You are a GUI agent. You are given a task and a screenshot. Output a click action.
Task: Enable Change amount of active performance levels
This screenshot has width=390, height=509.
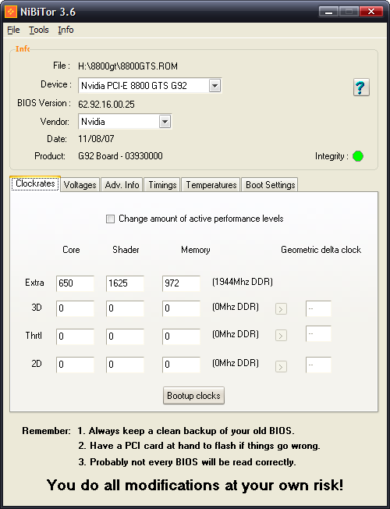pyautogui.click(x=110, y=219)
